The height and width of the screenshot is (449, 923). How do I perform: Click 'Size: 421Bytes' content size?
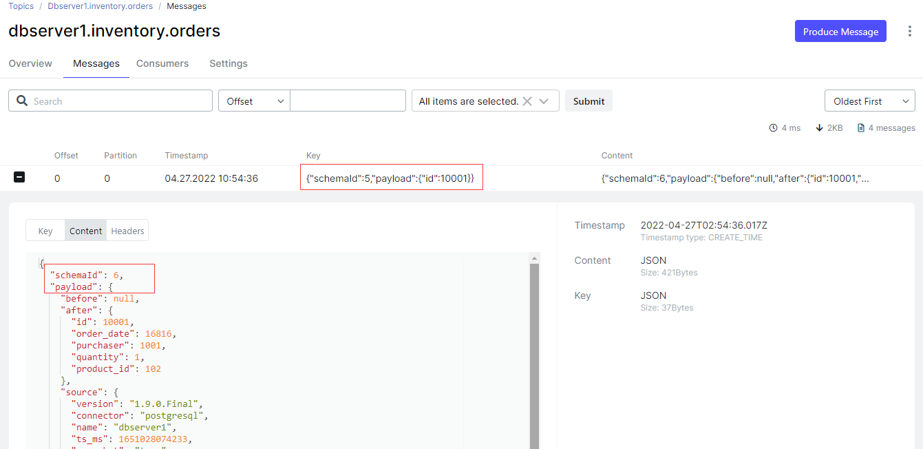(x=669, y=273)
